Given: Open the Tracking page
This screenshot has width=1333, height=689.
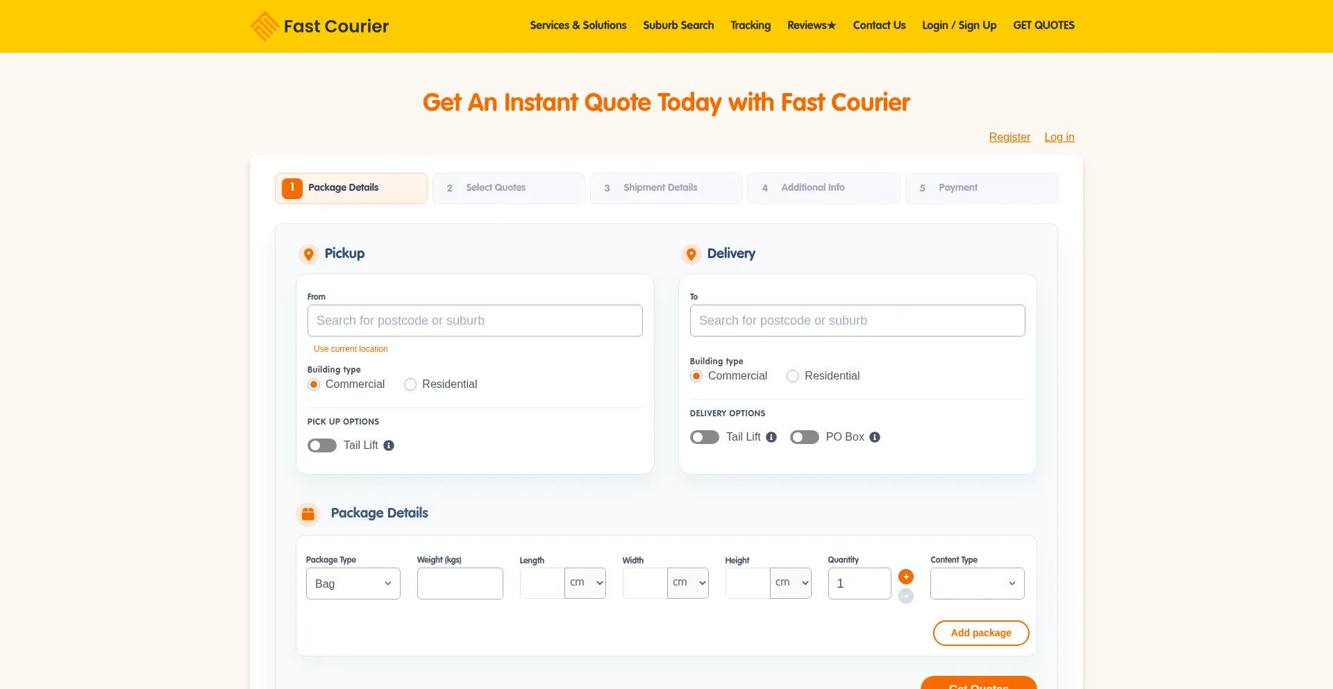Looking at the screenshot, I should pyautogui.click(x=751, y=26).
